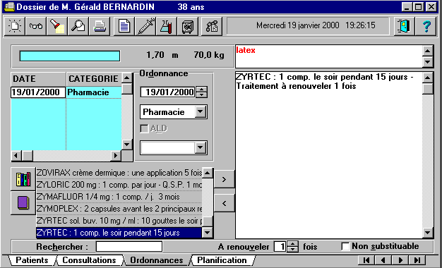Click the CATEGORIE column header
This screenshot has height=268, width=442.
tap(94, 79)
